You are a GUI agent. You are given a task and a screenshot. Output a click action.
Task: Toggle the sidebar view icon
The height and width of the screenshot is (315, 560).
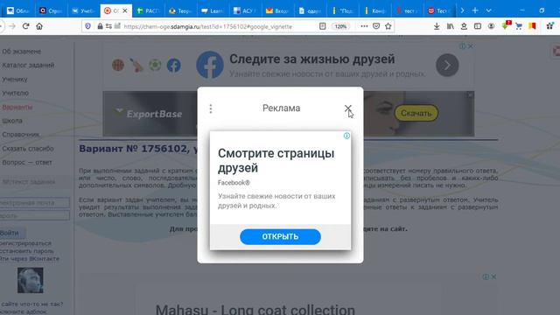click(478, 26)
